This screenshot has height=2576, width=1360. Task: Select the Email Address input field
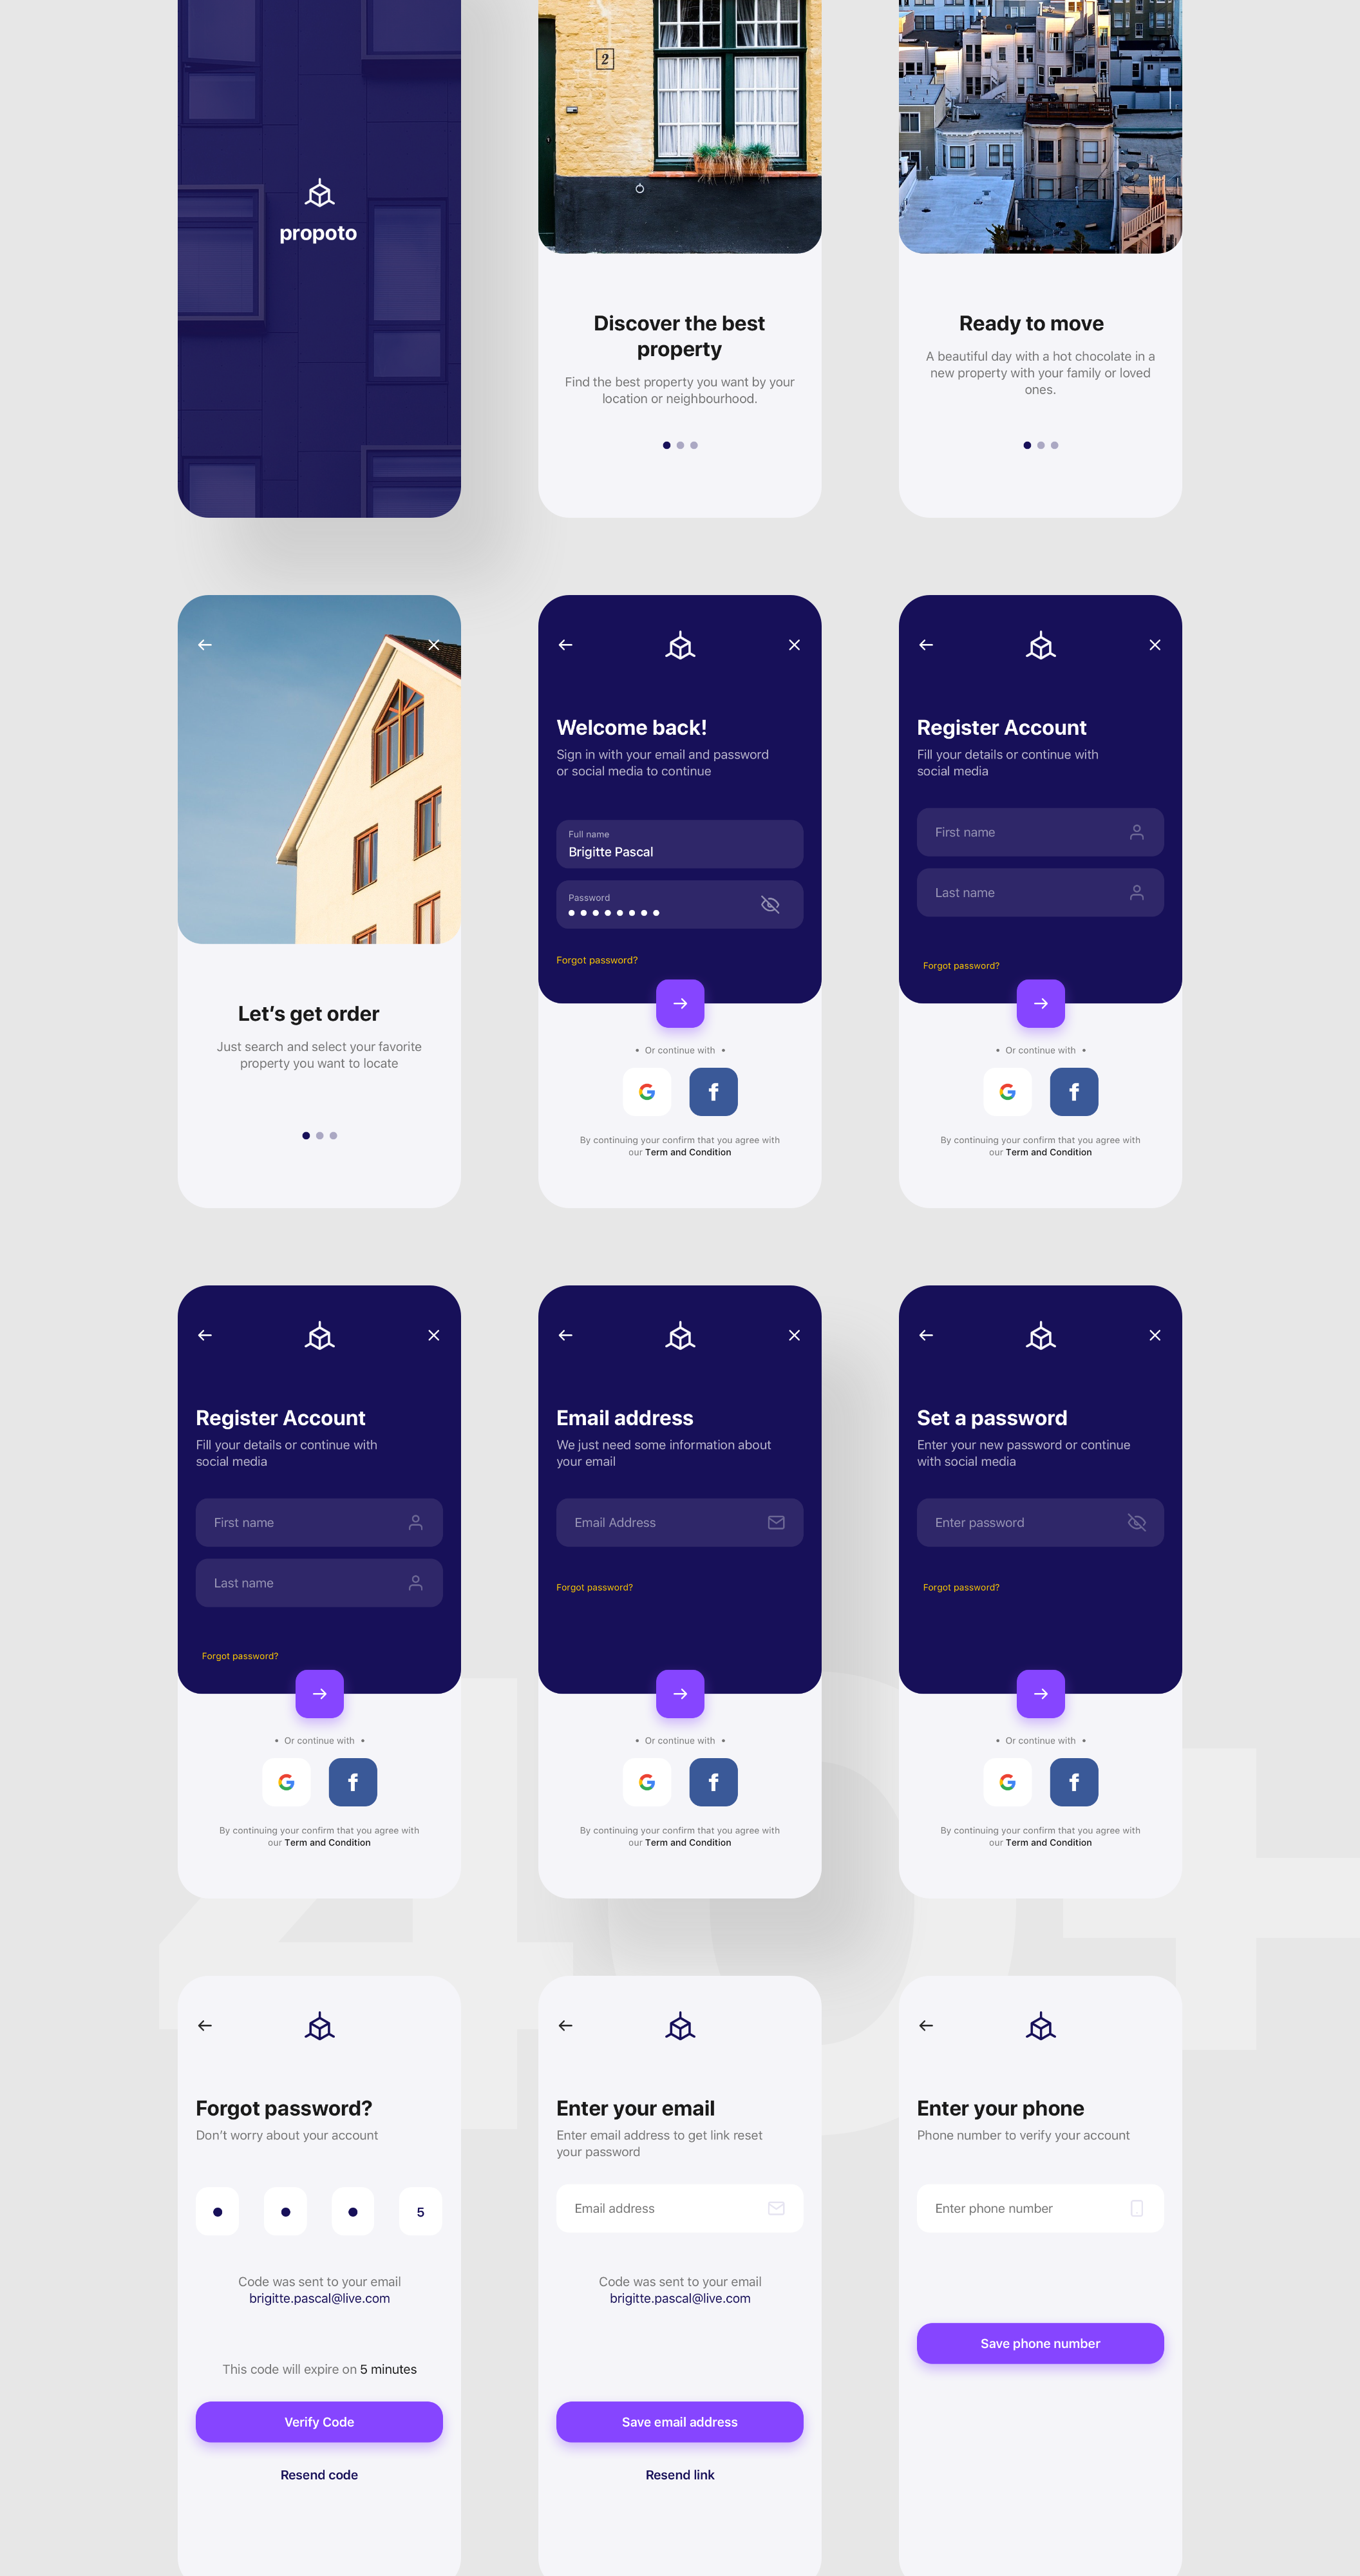pos(678,1521)
